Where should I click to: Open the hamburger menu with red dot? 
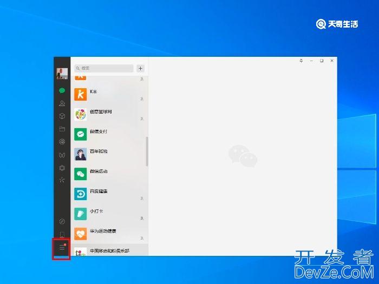62,248
